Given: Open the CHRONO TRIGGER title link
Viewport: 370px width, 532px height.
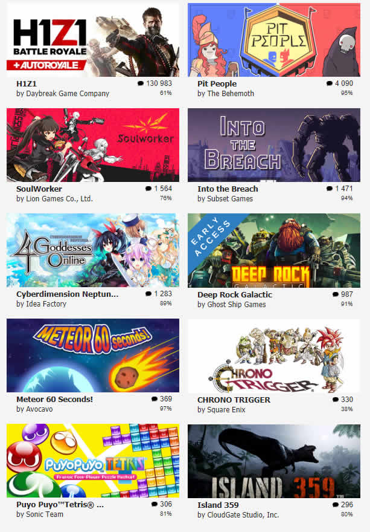Looking at the screenshot, I should click(234, 400).
